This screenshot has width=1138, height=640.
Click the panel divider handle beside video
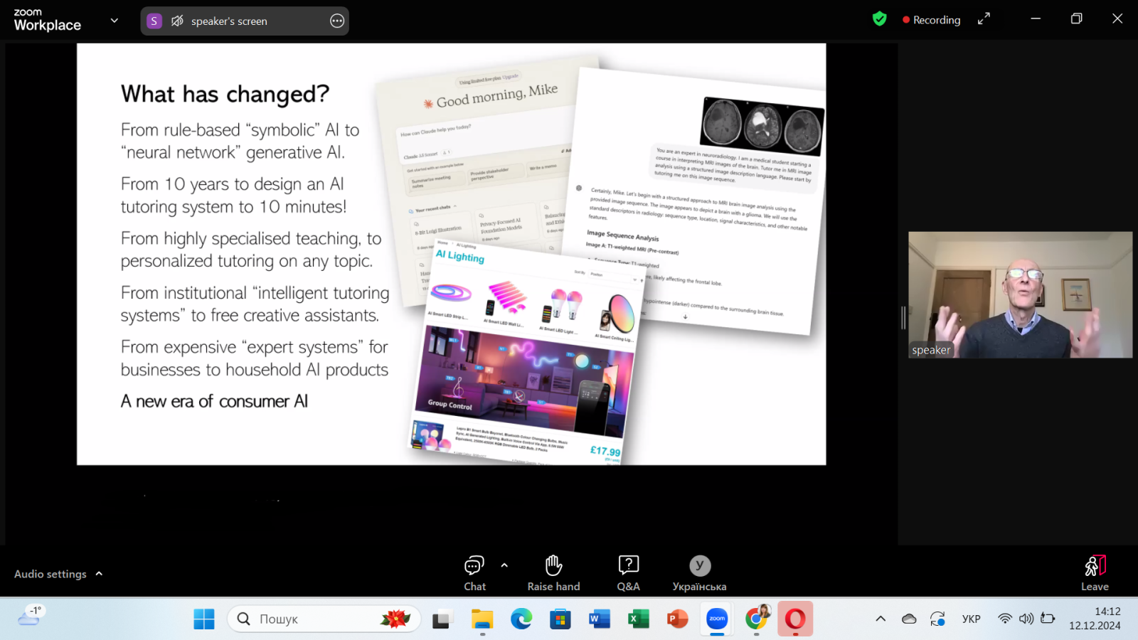pos(903,318)
